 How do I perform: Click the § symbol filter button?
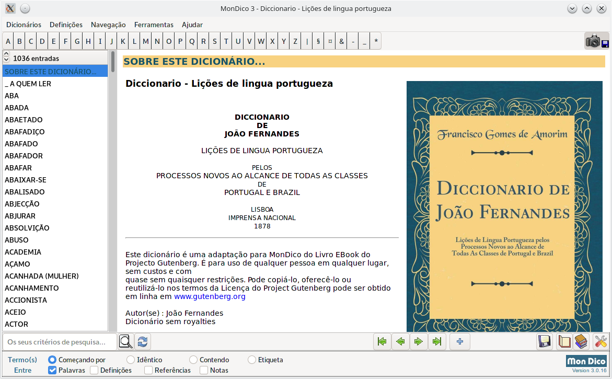coord(318,41)
